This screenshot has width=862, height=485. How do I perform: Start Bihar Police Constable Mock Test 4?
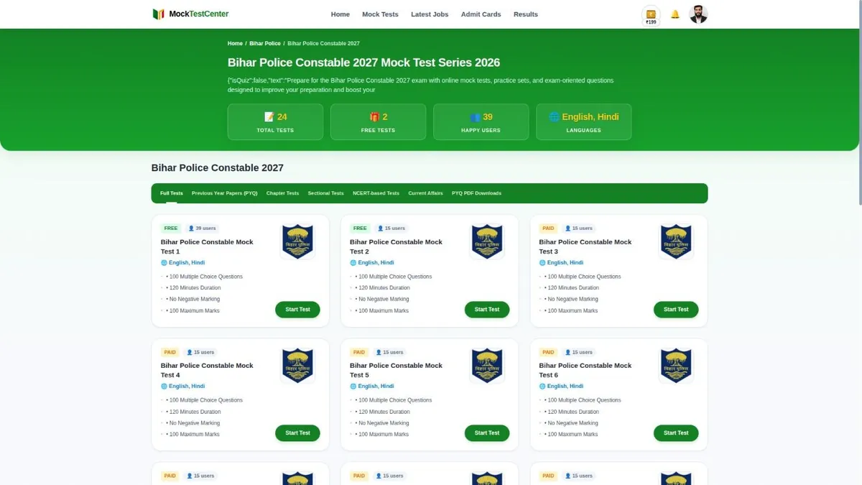[297, 433]
